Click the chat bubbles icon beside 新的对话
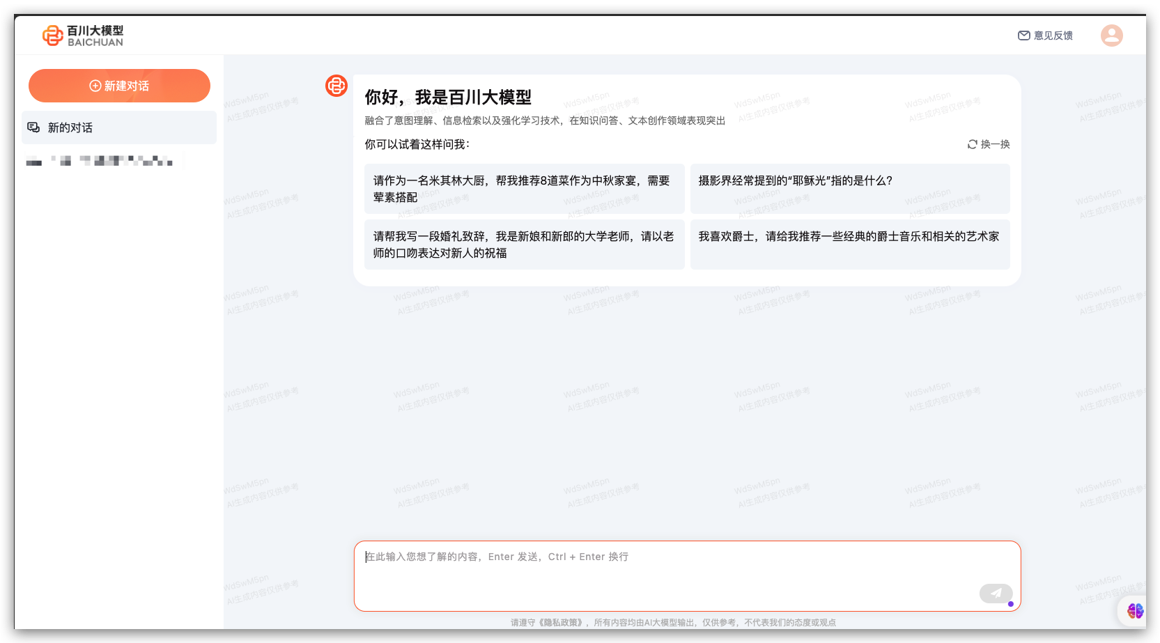Viewport: 1160px width, 643px height. (33, 127)
